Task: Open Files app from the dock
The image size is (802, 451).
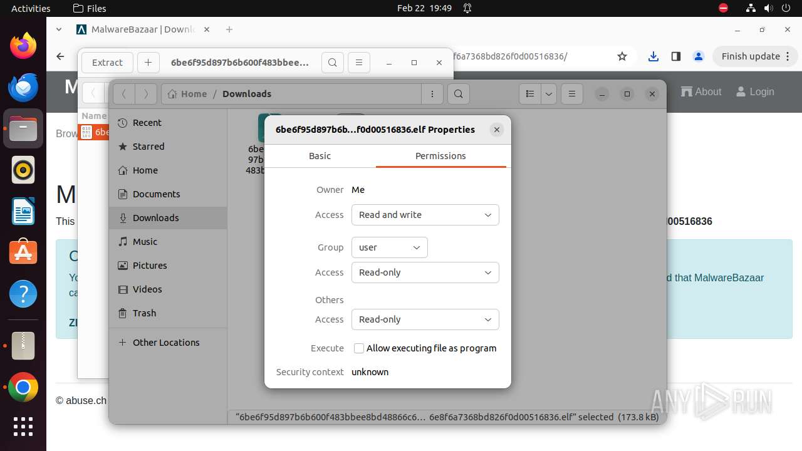Action: tap(23, 128)
